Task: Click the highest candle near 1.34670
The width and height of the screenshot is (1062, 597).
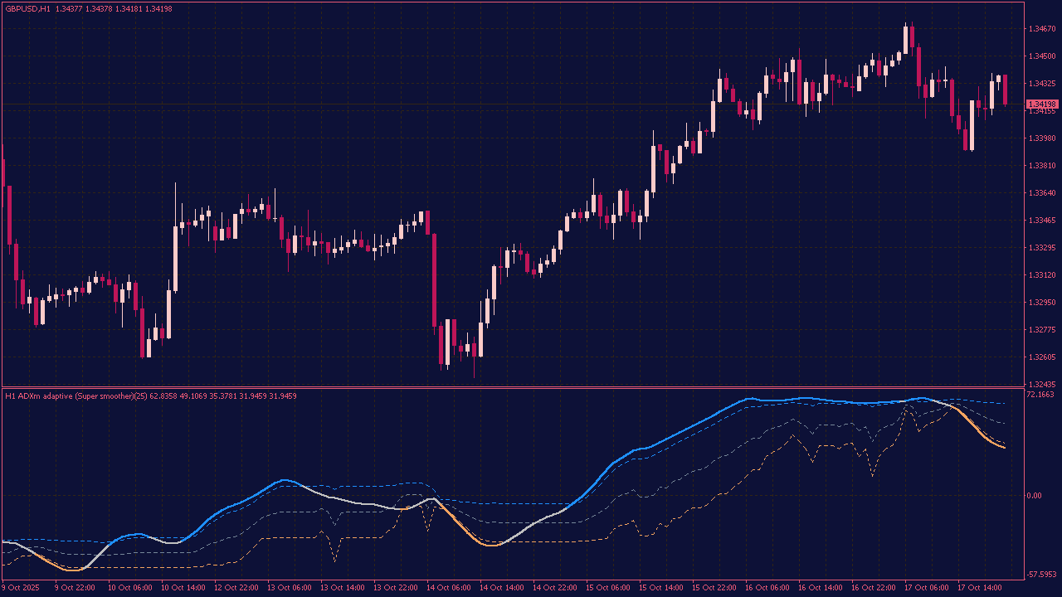Action: point(905,40)
